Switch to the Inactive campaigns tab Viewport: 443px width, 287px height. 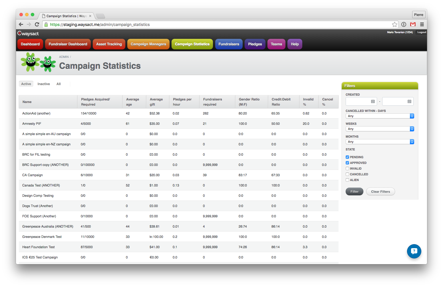coord(44,84)
